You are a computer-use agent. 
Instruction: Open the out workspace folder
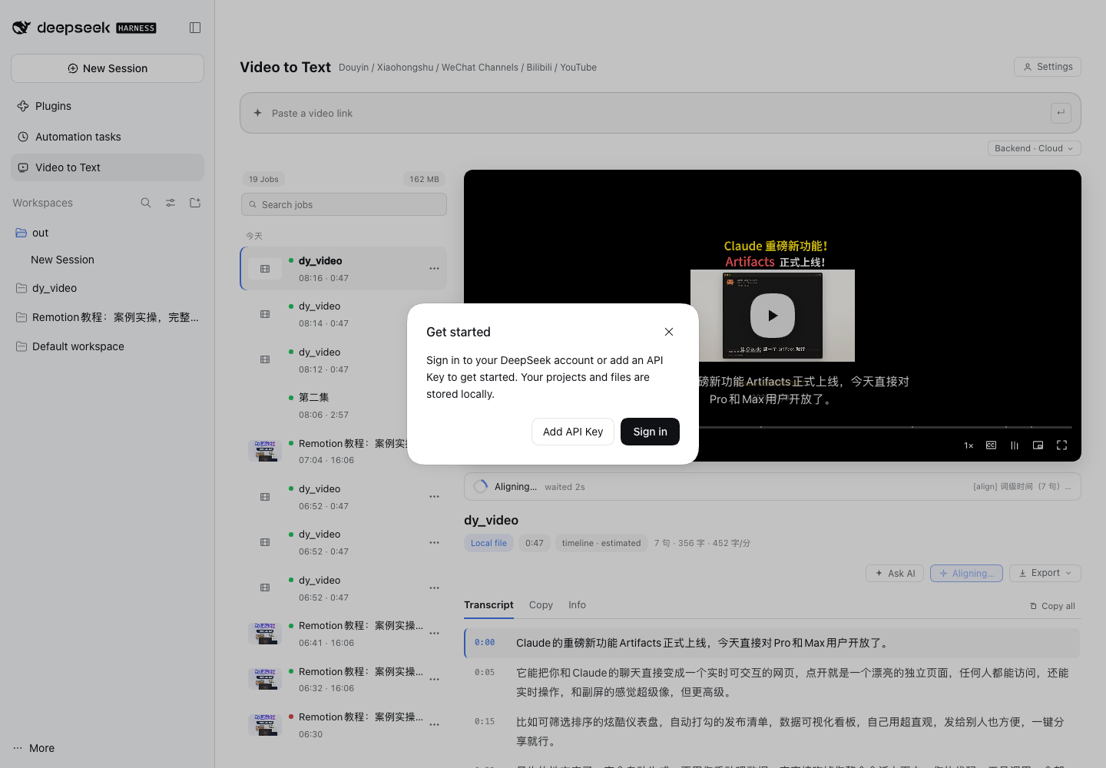click(x=108, y=233)
